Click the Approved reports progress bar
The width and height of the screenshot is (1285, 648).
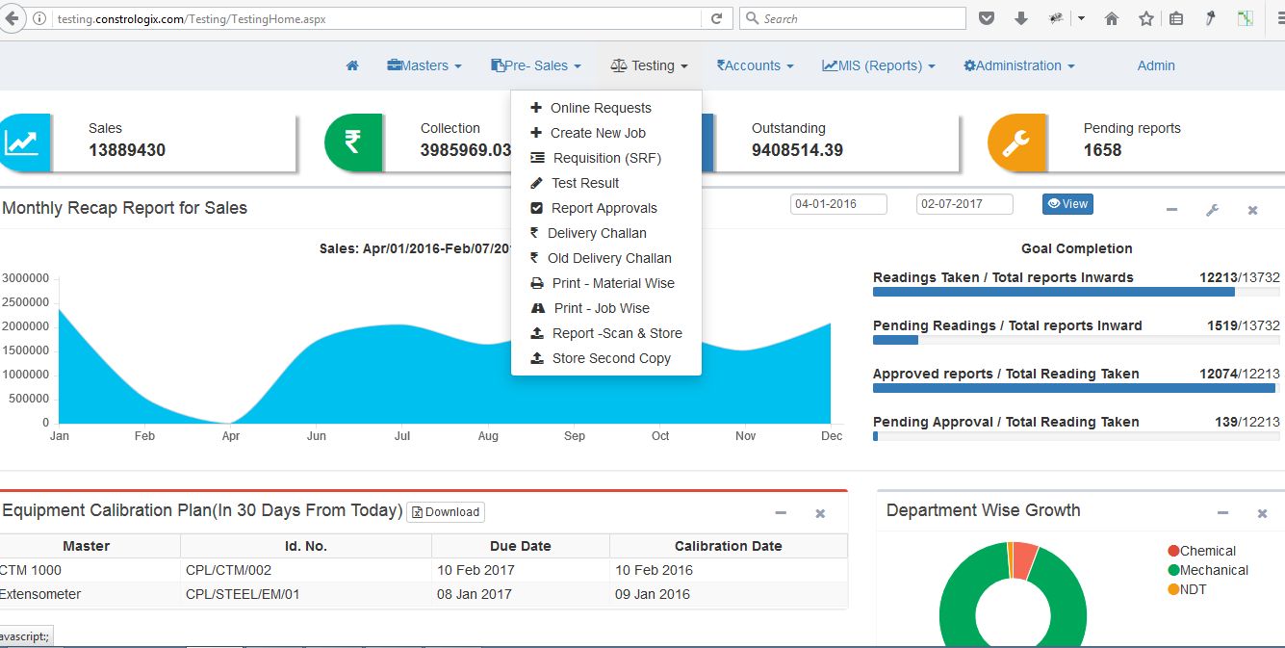1076,388
